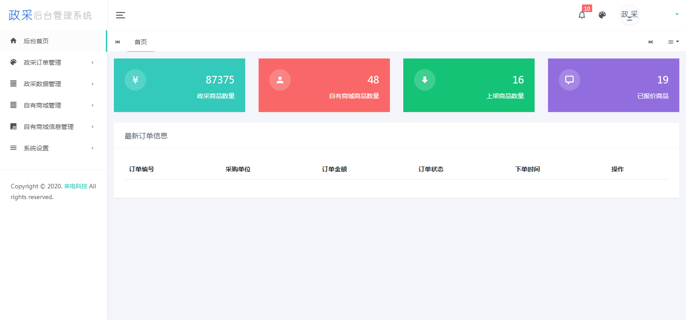686x320 pixels.
Task: Expand the 政采数据管理 chevron
Action: tap(92, 83)
